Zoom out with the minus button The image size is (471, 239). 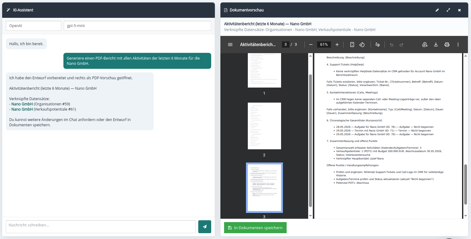pyautogui.click(x=311, y=45)
